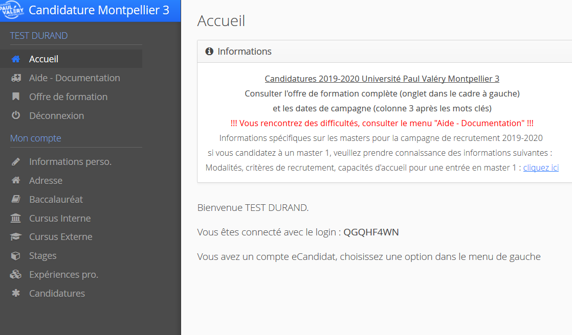Click the bank building icon for Cursus Interne
Screen dimensions: 572x335
[x=16, y=219]
